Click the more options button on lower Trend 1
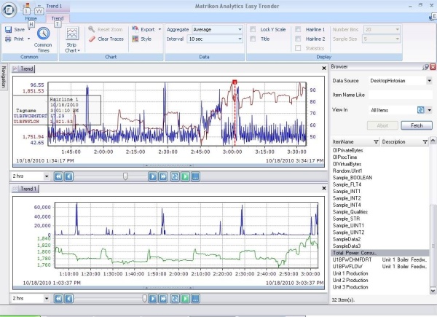The image size is (437, 317). (x=196, y=299)
